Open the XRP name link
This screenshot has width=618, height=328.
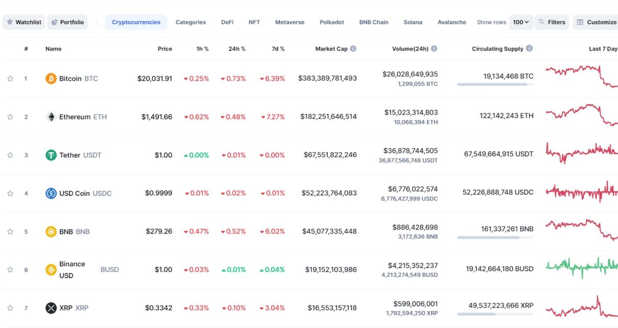(74, 308)
